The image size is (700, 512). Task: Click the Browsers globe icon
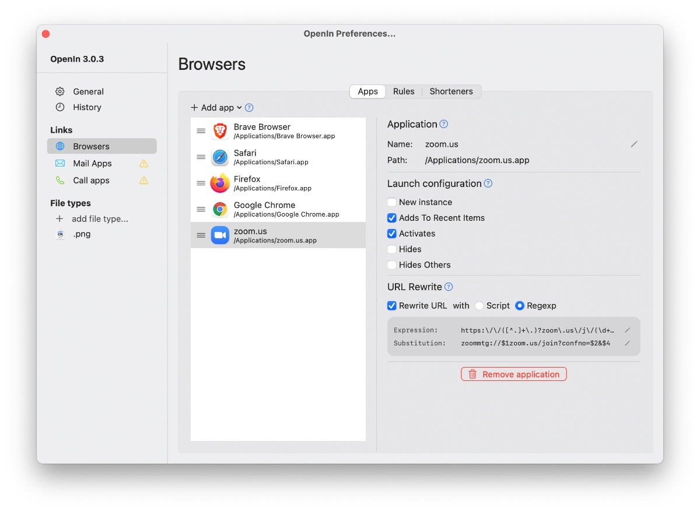point(60,146)
